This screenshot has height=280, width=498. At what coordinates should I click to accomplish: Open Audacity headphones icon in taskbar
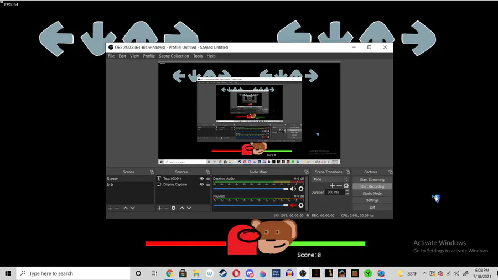(x=289, y=273)
